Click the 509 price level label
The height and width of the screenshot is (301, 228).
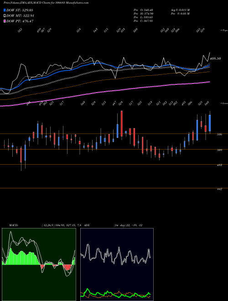tap(219, 150)
